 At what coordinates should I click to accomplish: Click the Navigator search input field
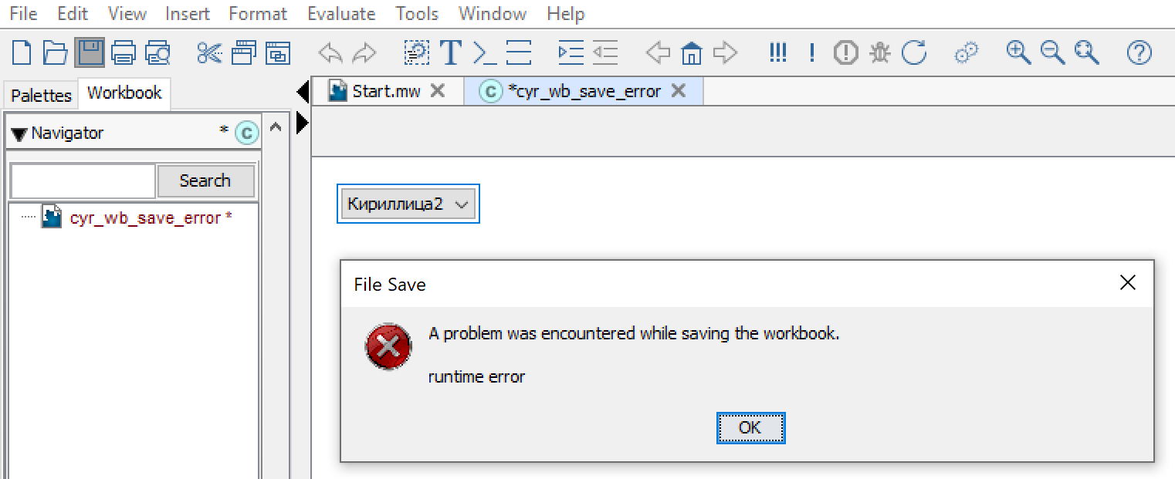83,181
